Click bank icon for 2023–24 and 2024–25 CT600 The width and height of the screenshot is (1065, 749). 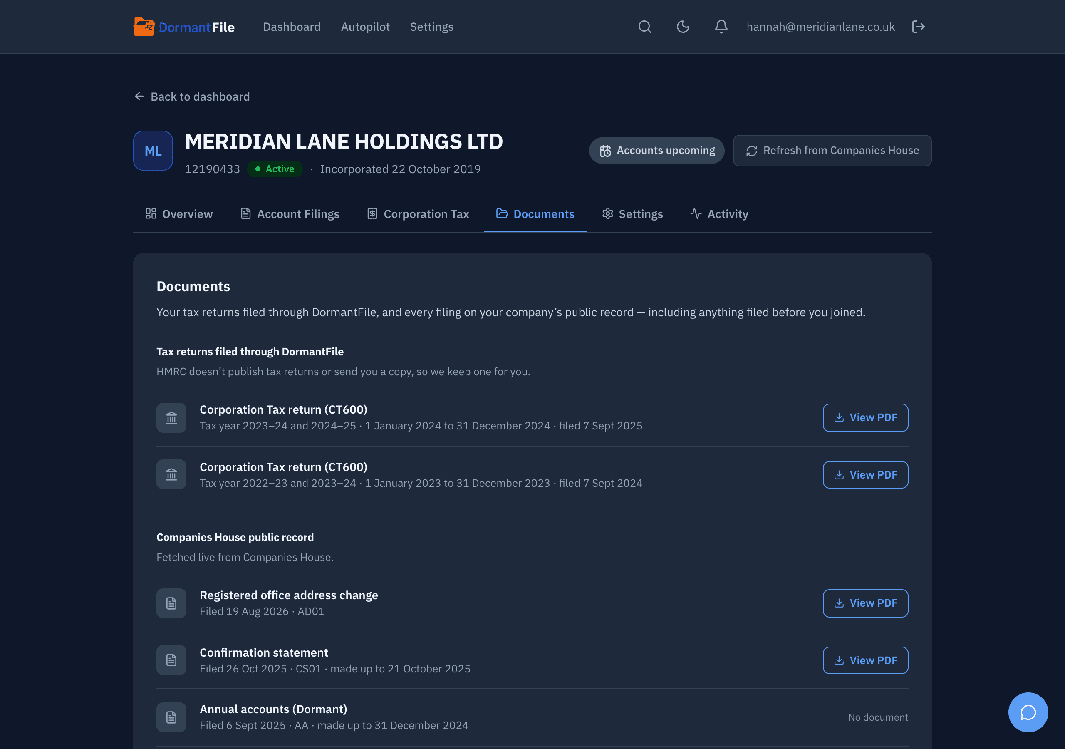click(x=171, y=418)
